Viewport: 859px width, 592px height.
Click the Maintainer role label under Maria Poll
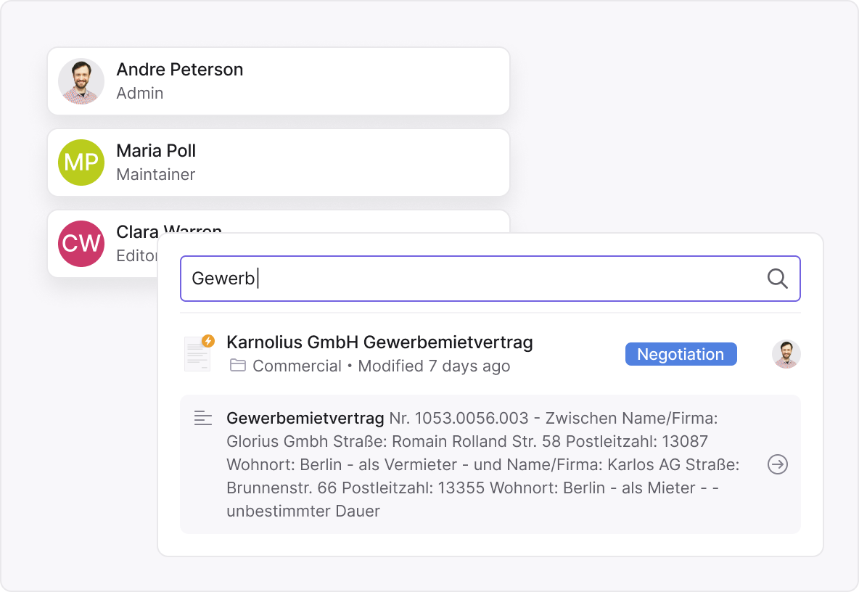(x=155, y=174)
